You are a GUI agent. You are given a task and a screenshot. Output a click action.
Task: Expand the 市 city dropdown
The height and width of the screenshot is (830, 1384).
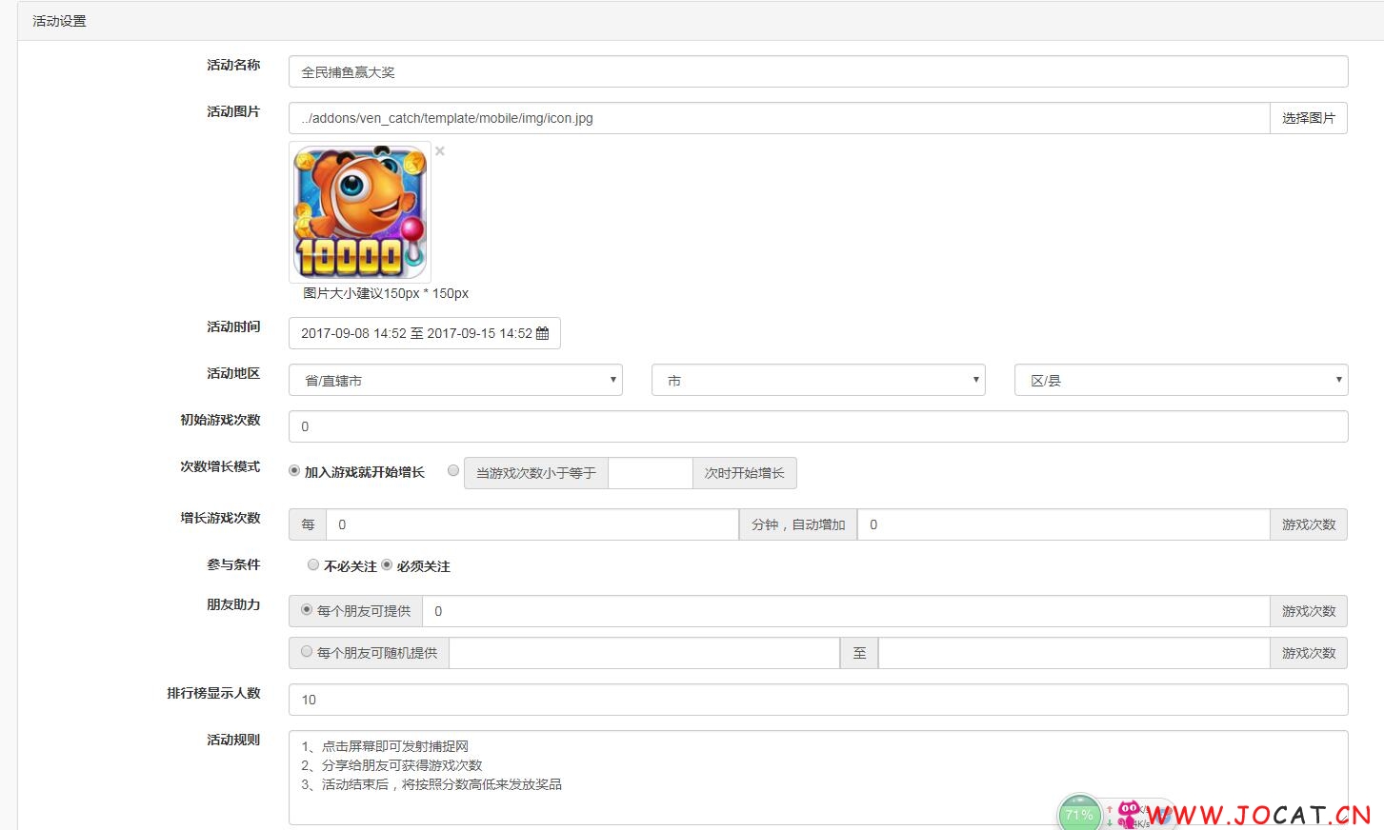pyautogui.click(x=818, y=380)
